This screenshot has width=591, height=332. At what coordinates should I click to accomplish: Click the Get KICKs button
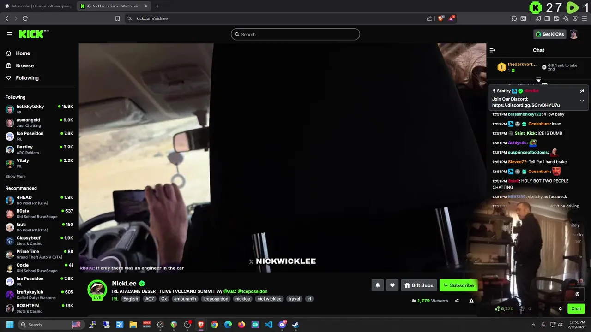tap(549, 34)
